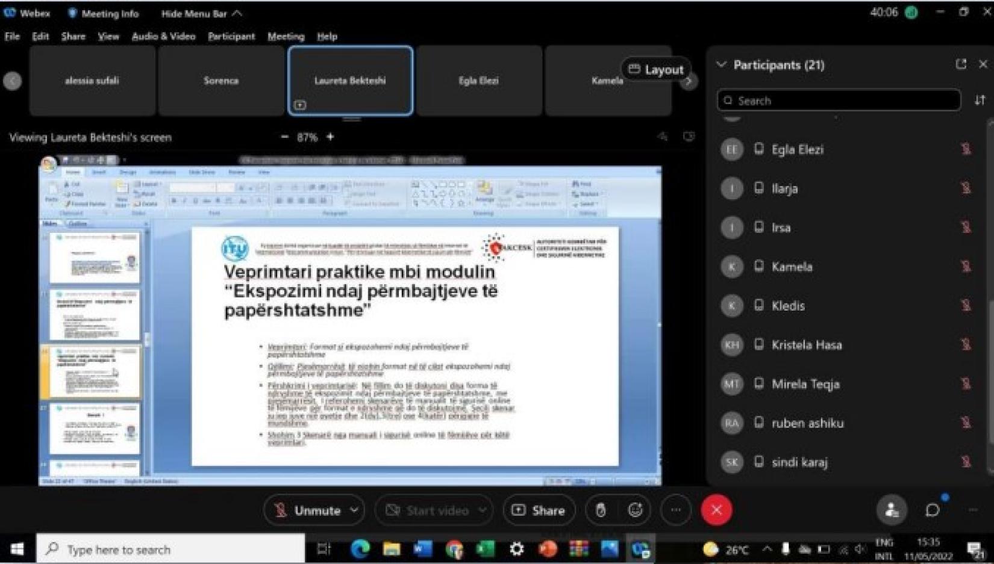Click the Share button

(x=539, y=510)
